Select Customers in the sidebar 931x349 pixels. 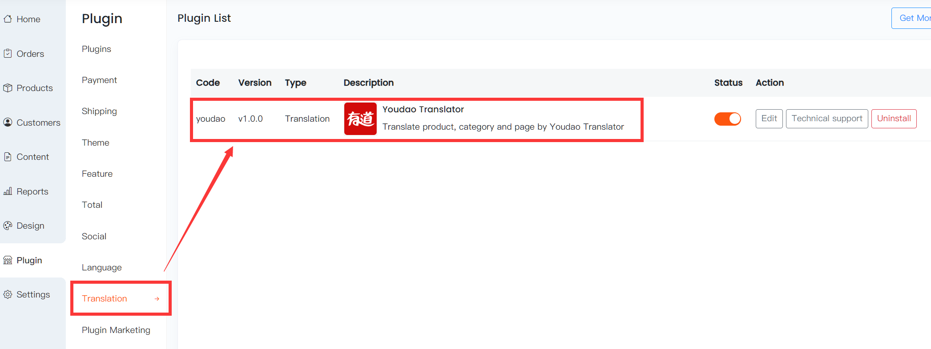(38, 123)
